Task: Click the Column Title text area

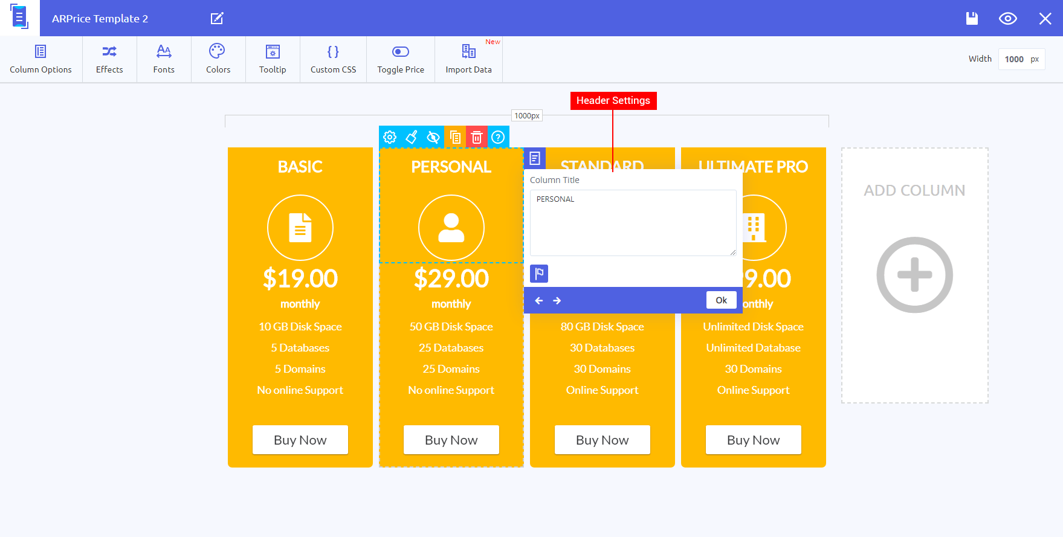Action: [x=633, y=223]
